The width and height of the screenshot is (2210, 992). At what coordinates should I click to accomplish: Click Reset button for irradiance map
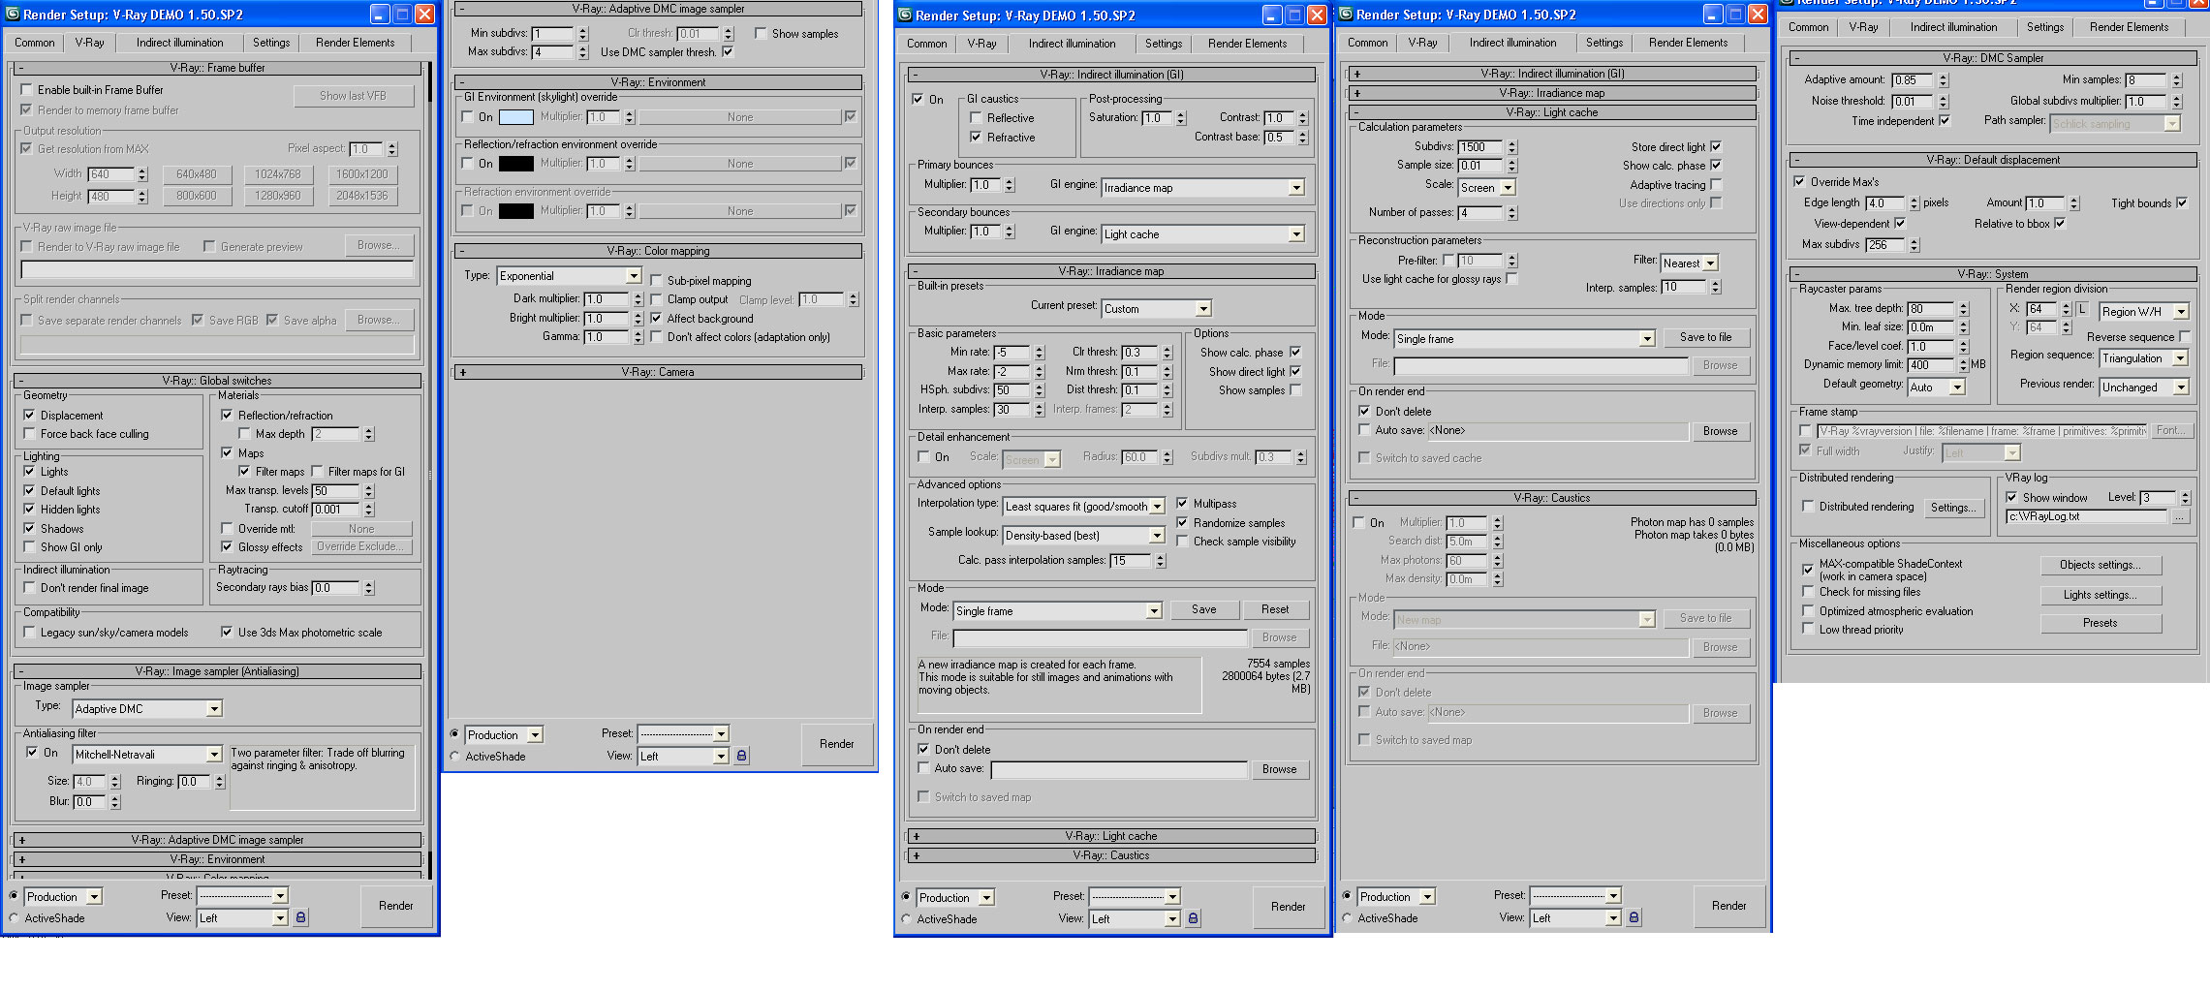[1275, 609]
